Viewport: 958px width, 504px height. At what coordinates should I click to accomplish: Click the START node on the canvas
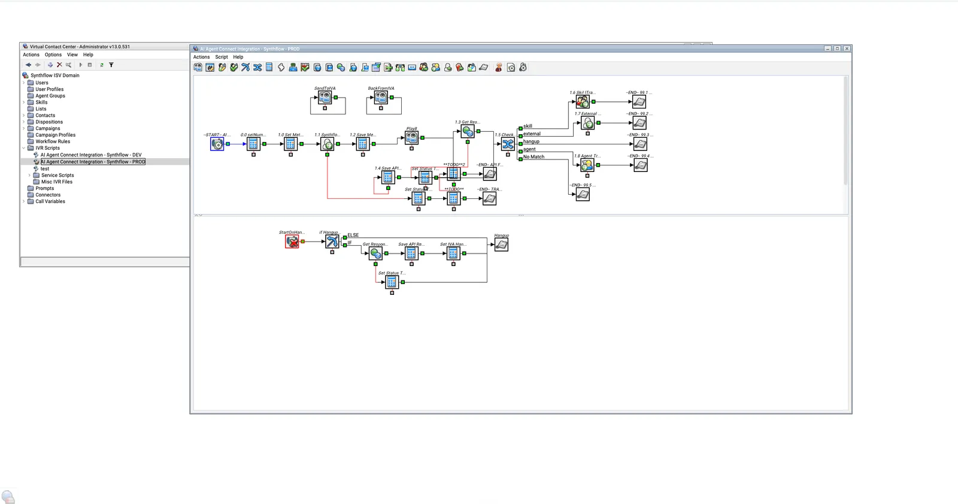click(x=217, y=144)
